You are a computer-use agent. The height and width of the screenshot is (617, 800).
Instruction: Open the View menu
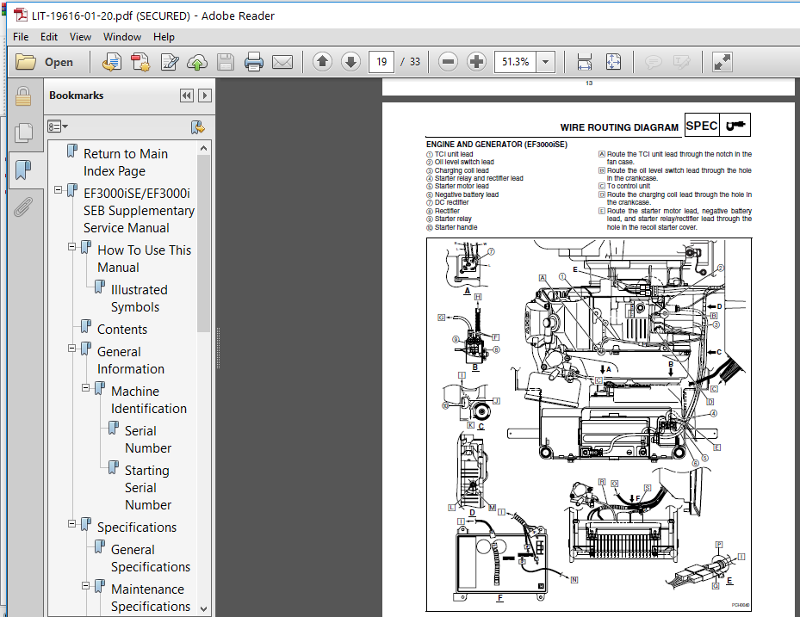[x=81, y=37]
